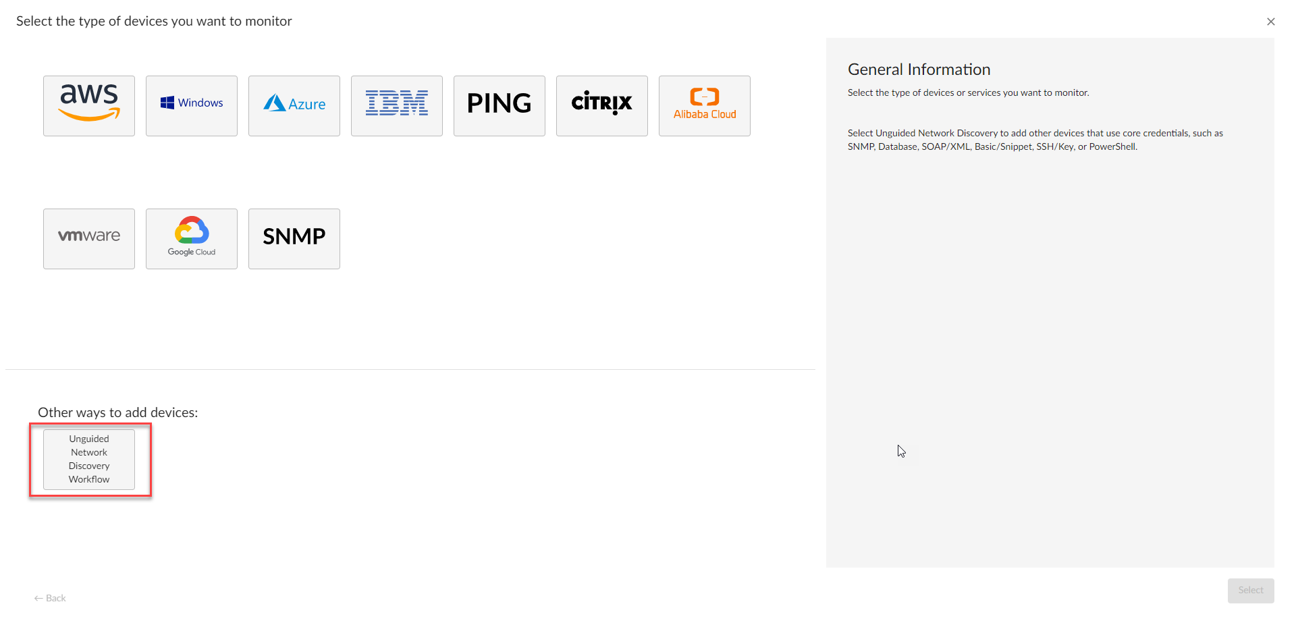Select the Citrix device tile
This screenshot has height=627, width=1296.
coord(602,106)
